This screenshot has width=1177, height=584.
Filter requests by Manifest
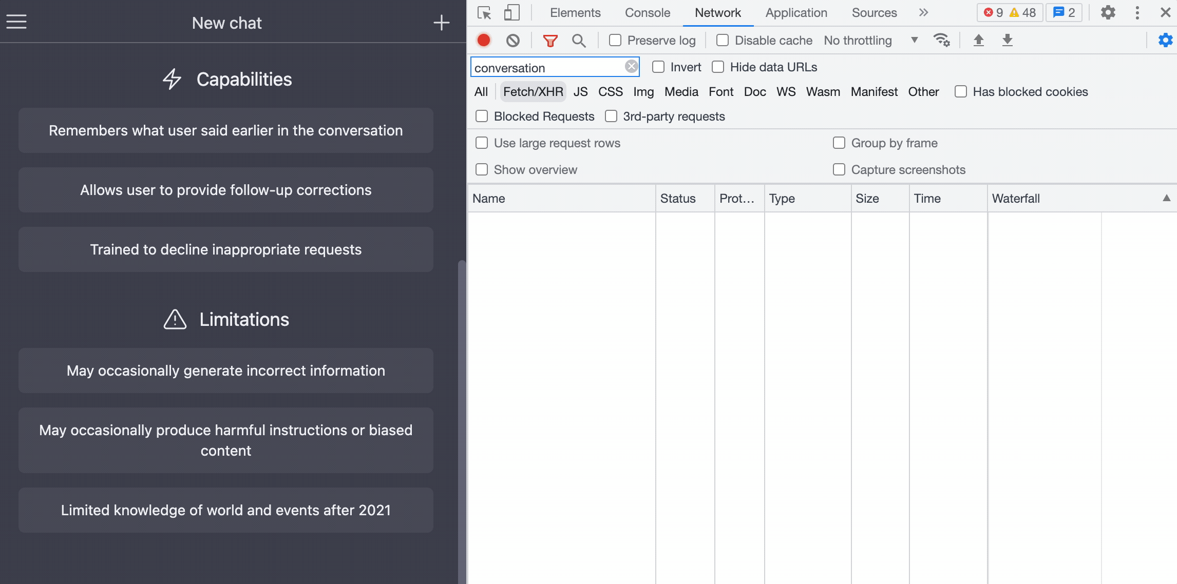874,92
